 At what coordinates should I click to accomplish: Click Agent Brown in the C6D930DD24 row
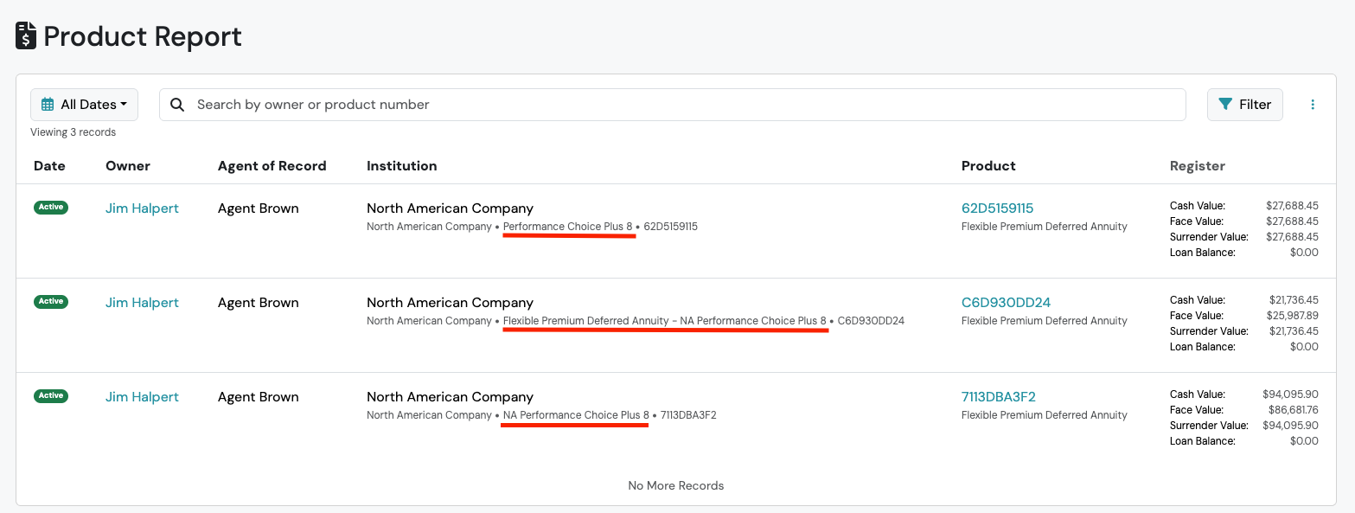pyautogui.click(x=258, y=303)
